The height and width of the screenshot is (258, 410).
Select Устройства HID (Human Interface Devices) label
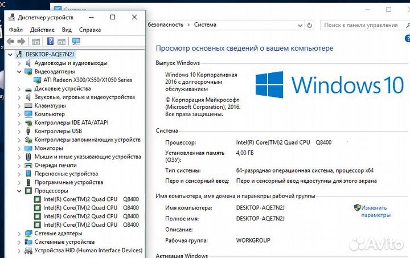click(88, 251)
